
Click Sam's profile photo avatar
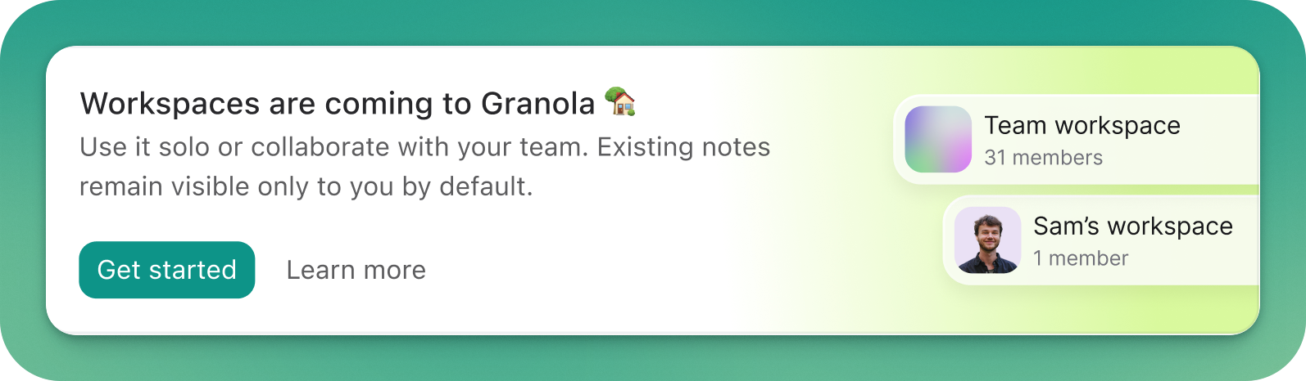click(988, 240)
